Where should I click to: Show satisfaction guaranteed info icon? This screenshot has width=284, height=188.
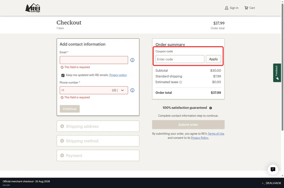point(211,108)
